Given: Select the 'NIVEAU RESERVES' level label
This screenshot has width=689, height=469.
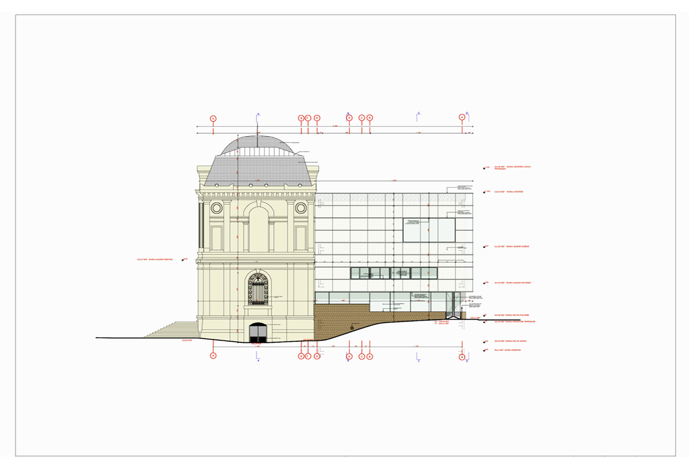Looking at the screenshot, I should tap(508, 350).
